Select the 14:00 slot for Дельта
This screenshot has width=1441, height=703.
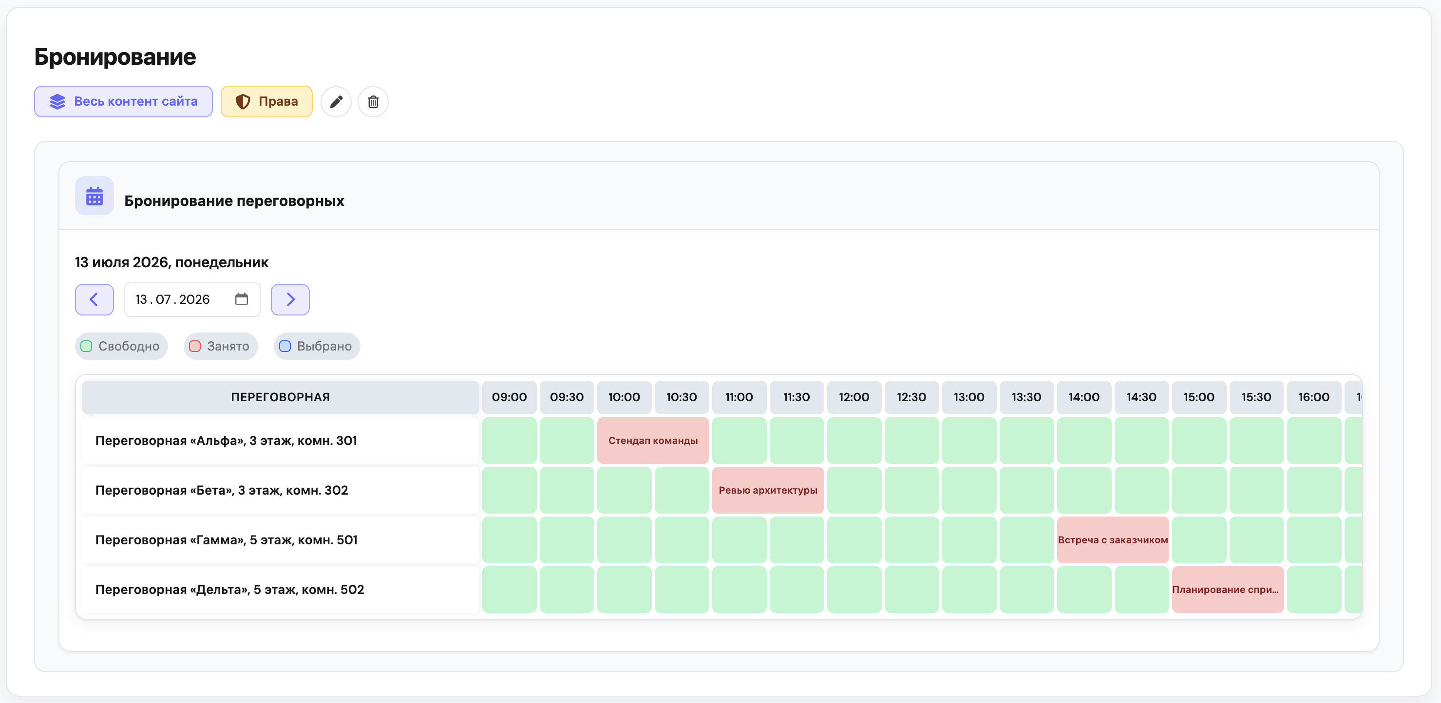pos(1084,590)
